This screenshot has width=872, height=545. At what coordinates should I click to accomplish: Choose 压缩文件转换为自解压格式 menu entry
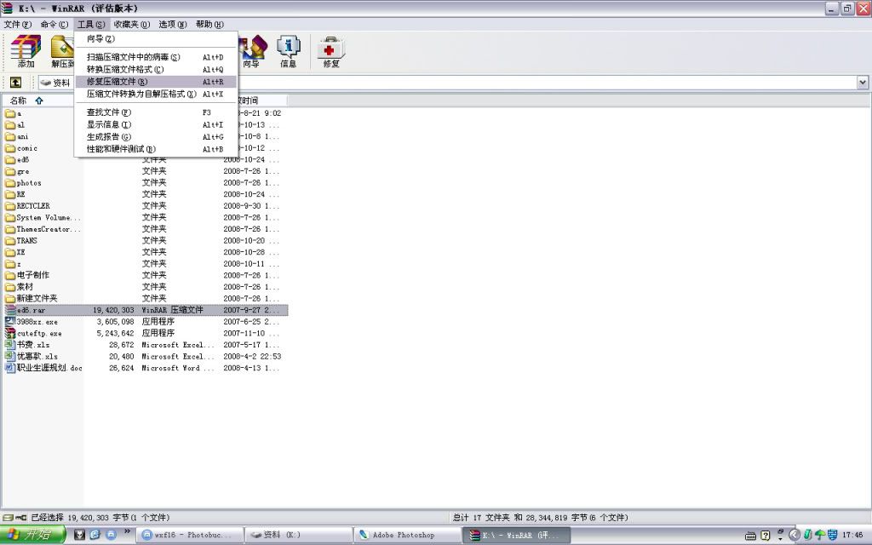(156, 94)
